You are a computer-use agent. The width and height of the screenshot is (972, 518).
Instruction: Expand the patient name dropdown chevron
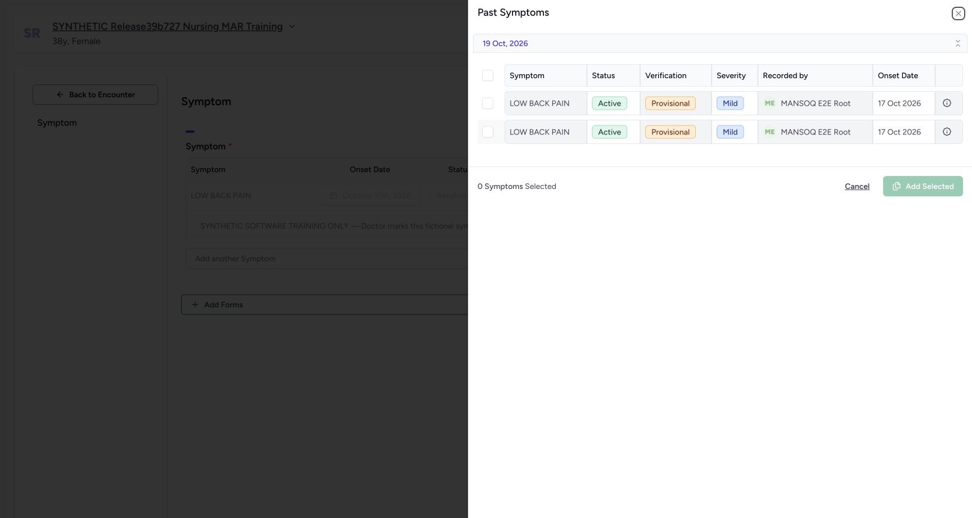click(x=292, y=26)
